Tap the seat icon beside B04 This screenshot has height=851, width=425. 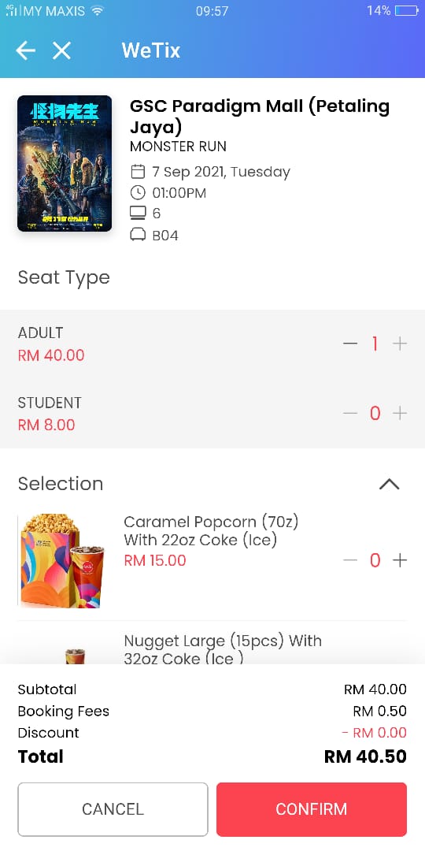coord(139,235)
